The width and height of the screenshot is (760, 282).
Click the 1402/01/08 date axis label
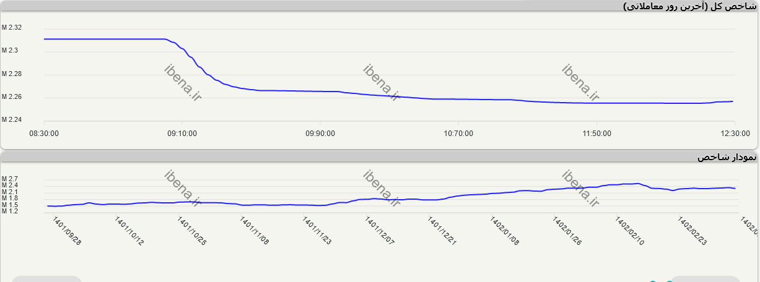pyautogui.click(x=504, y=231)
